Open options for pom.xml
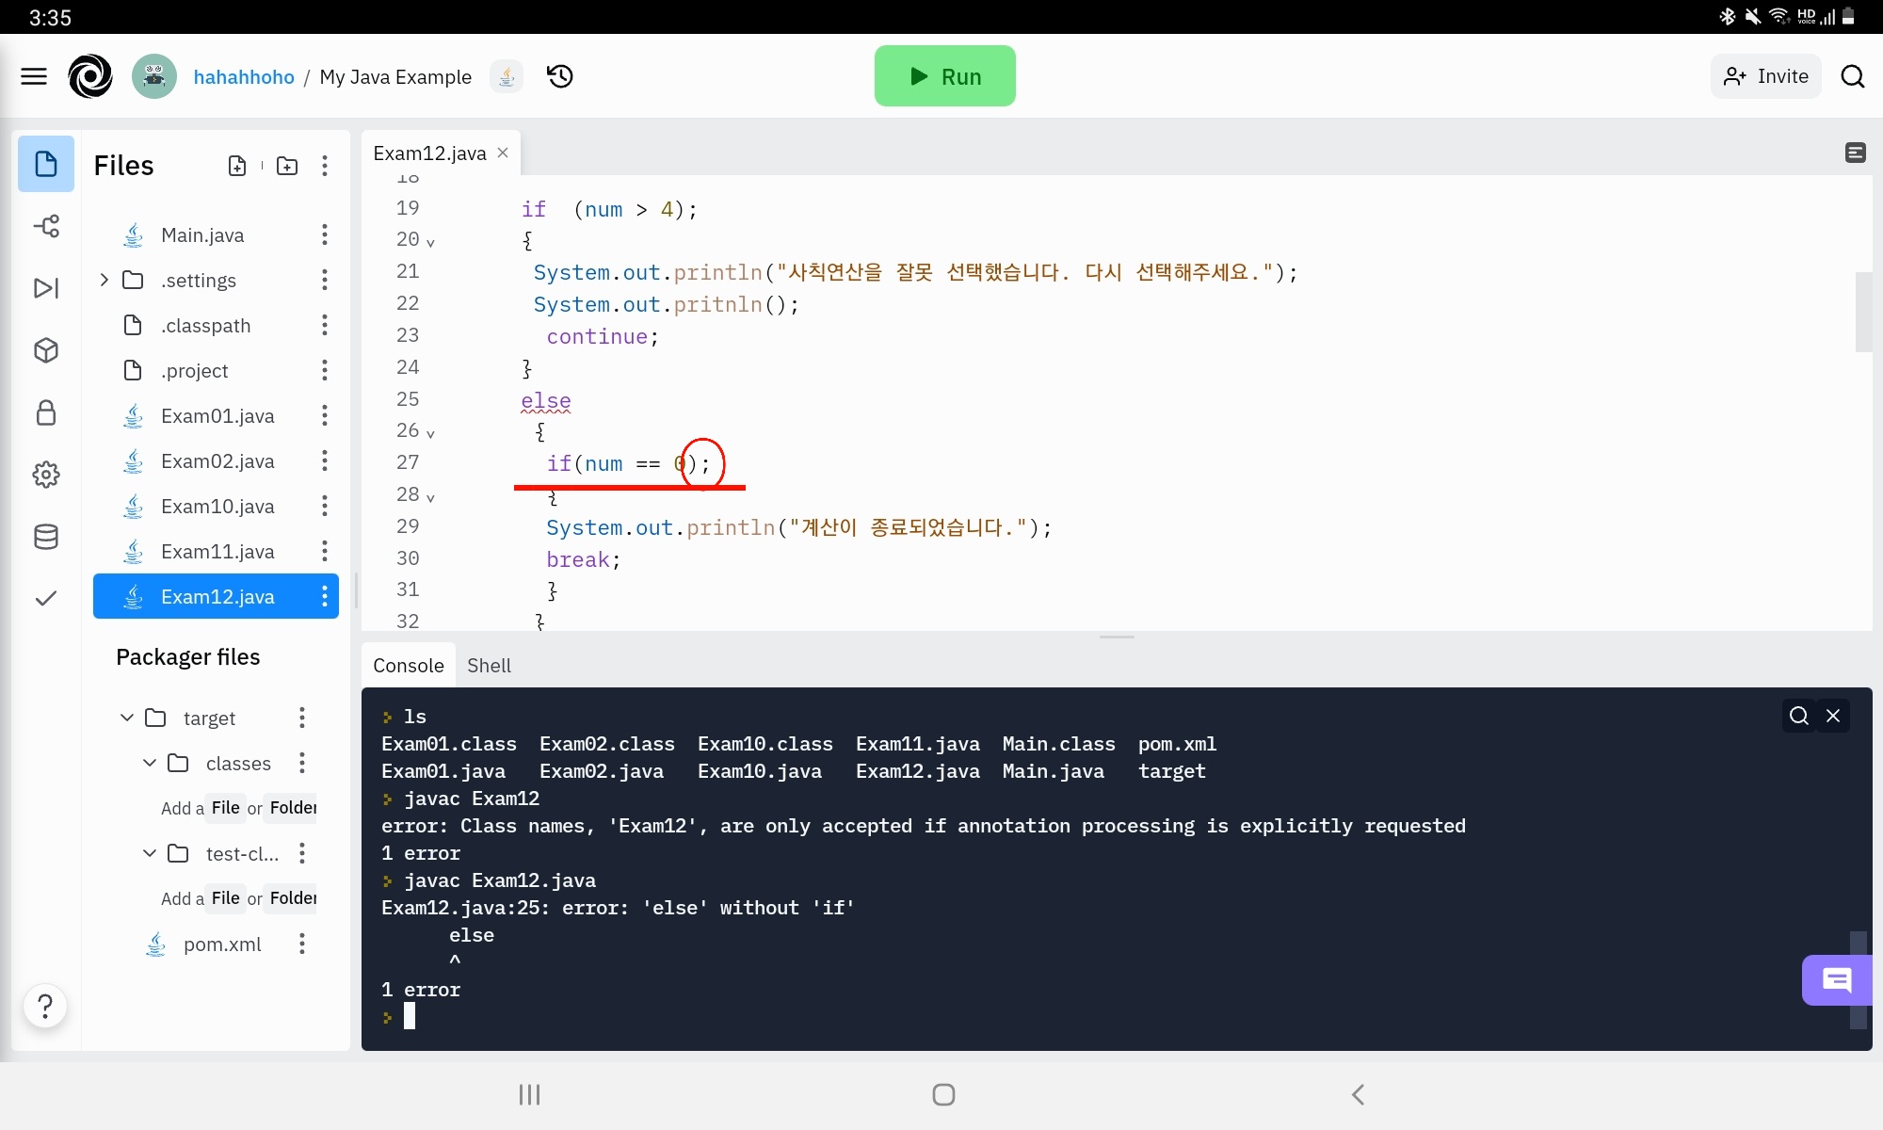1883x1130 pixels. pos(302,944)
